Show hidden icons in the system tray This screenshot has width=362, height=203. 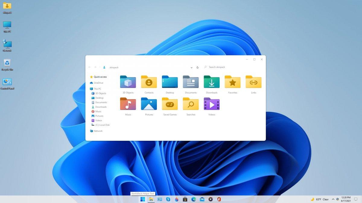333,199
